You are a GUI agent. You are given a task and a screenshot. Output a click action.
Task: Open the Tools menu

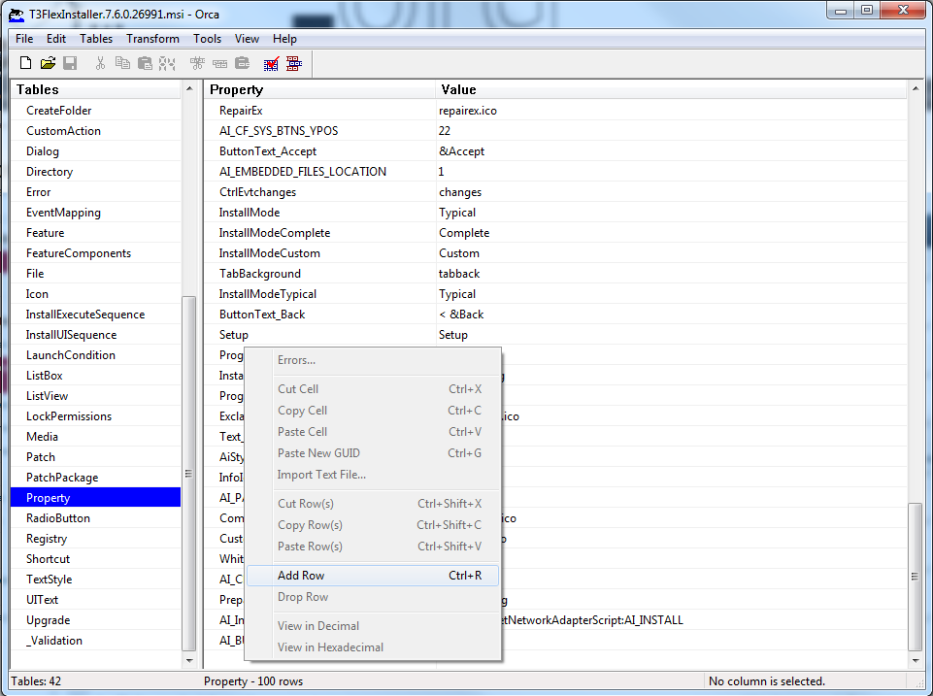click(207, 39)
